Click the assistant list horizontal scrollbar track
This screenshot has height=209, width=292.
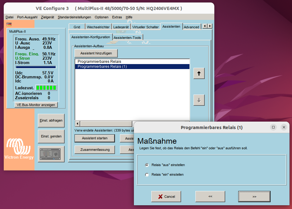point(106,123)
